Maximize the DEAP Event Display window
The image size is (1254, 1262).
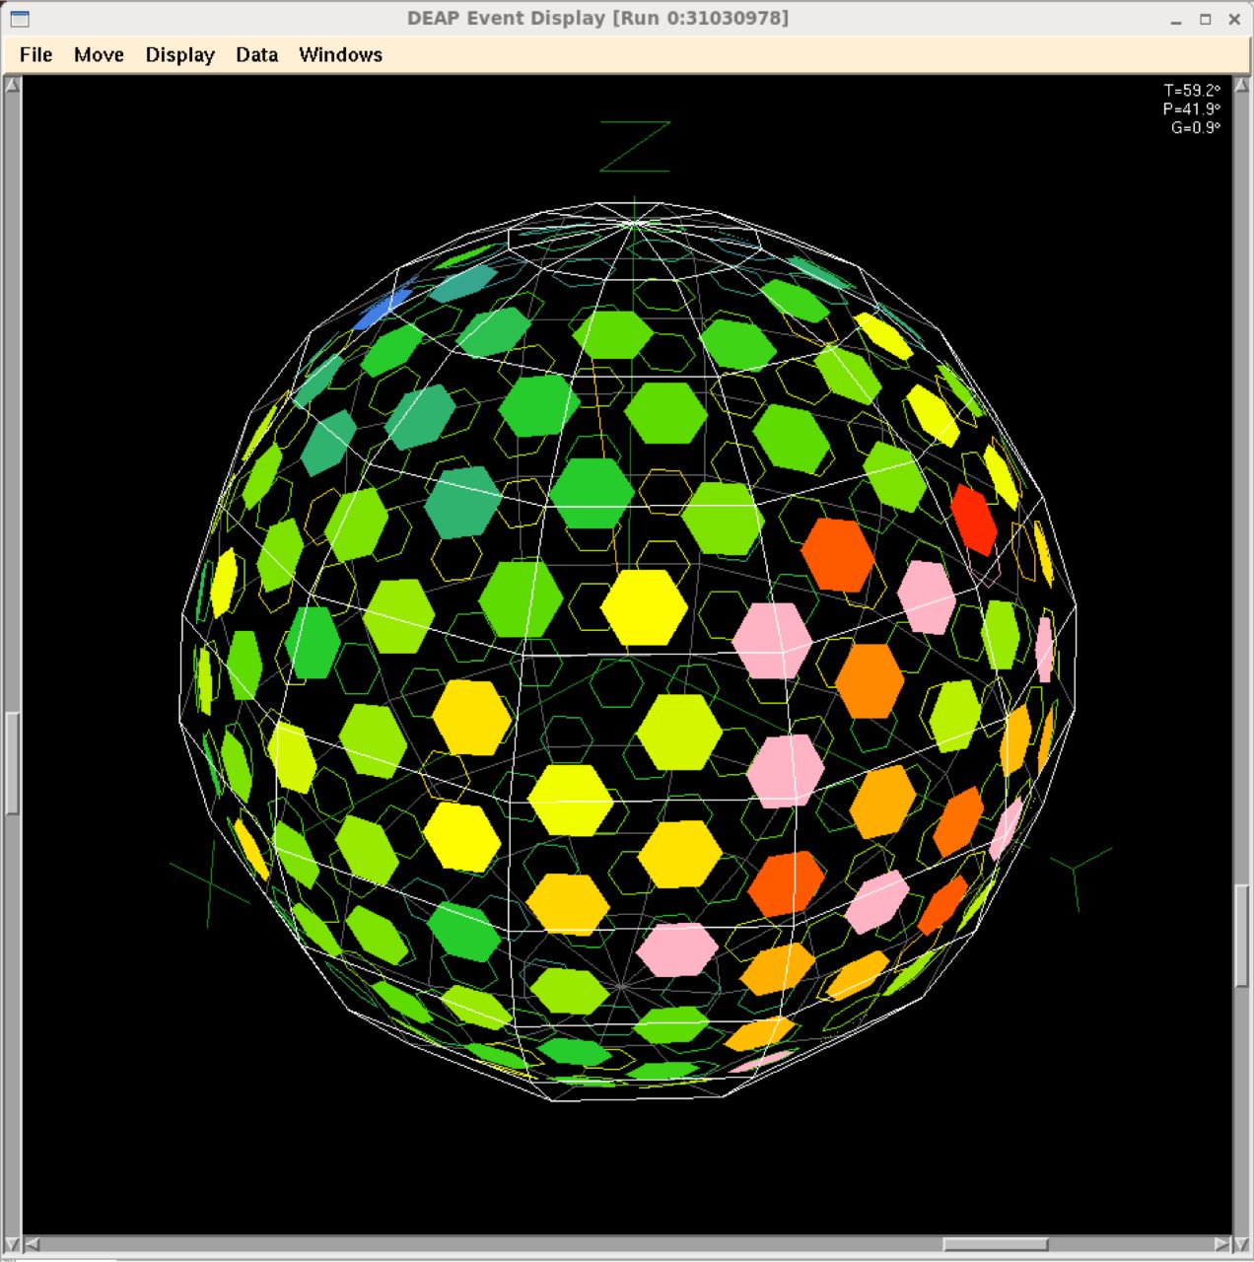pos(1205,20)
